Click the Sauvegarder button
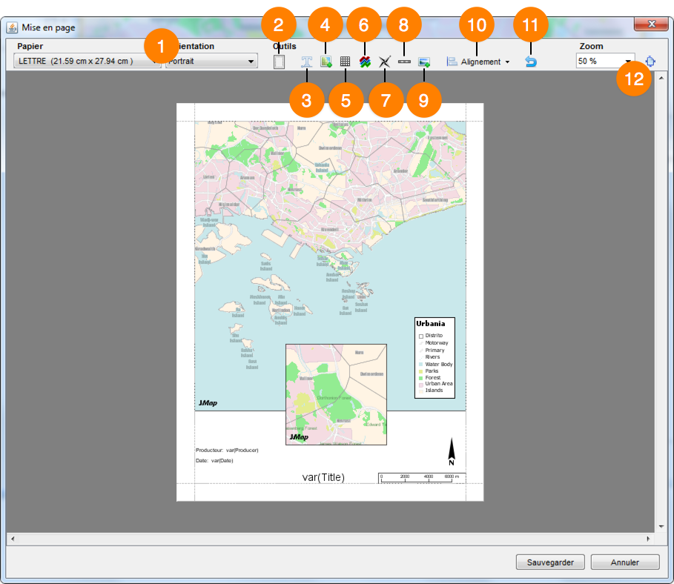This screenshot has height=584, width=674. point(550,563)
